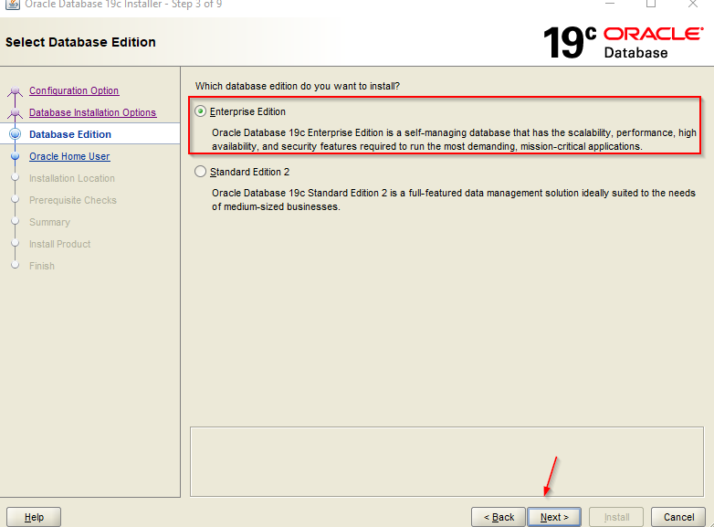
Task: Click the Java installer icon in title bar
Action: [12, 5]
